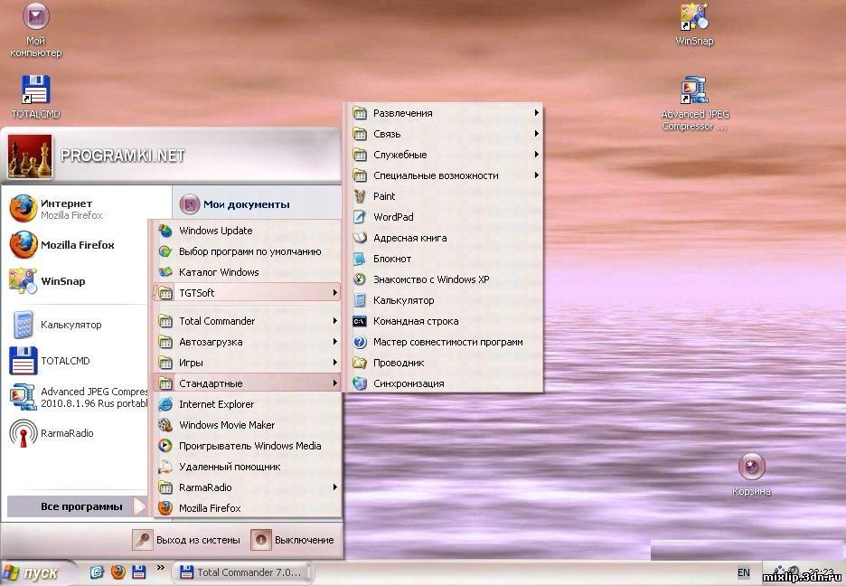The image size is (846, 586).
Task: Select the WinSnap desktop shortcut icon
Action: pos(694,25)
